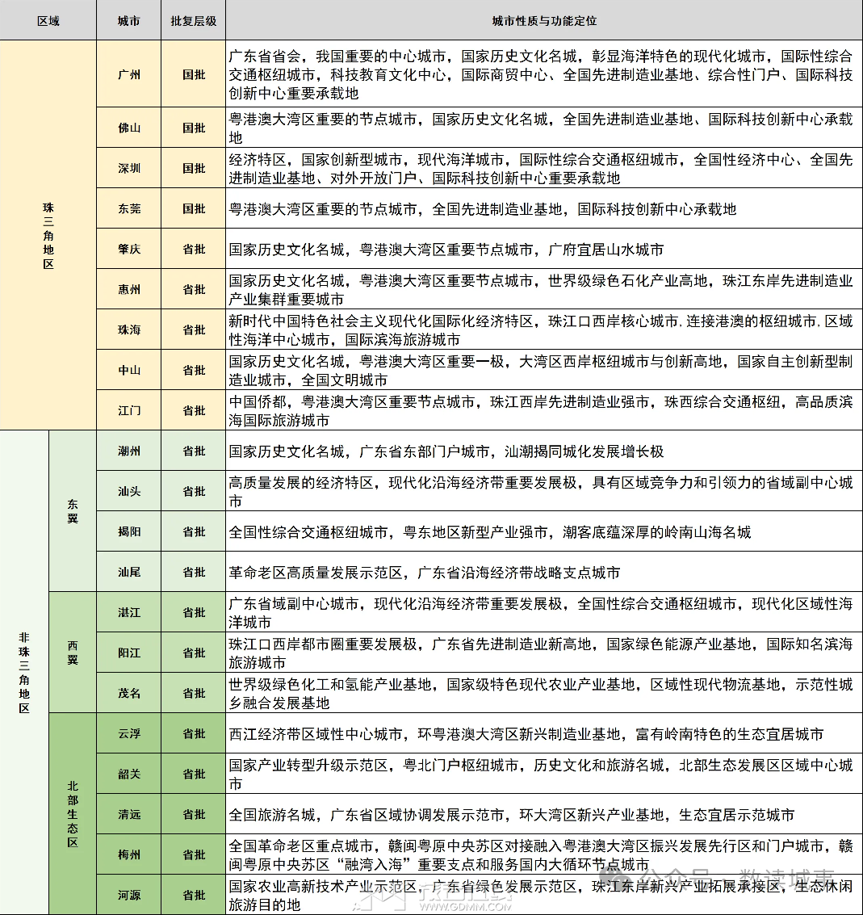Viewport: 863px width, 915px height.
Task: Select the 珠三角地区 region cell
Action: pyautogui.click(x=48, y=234)
